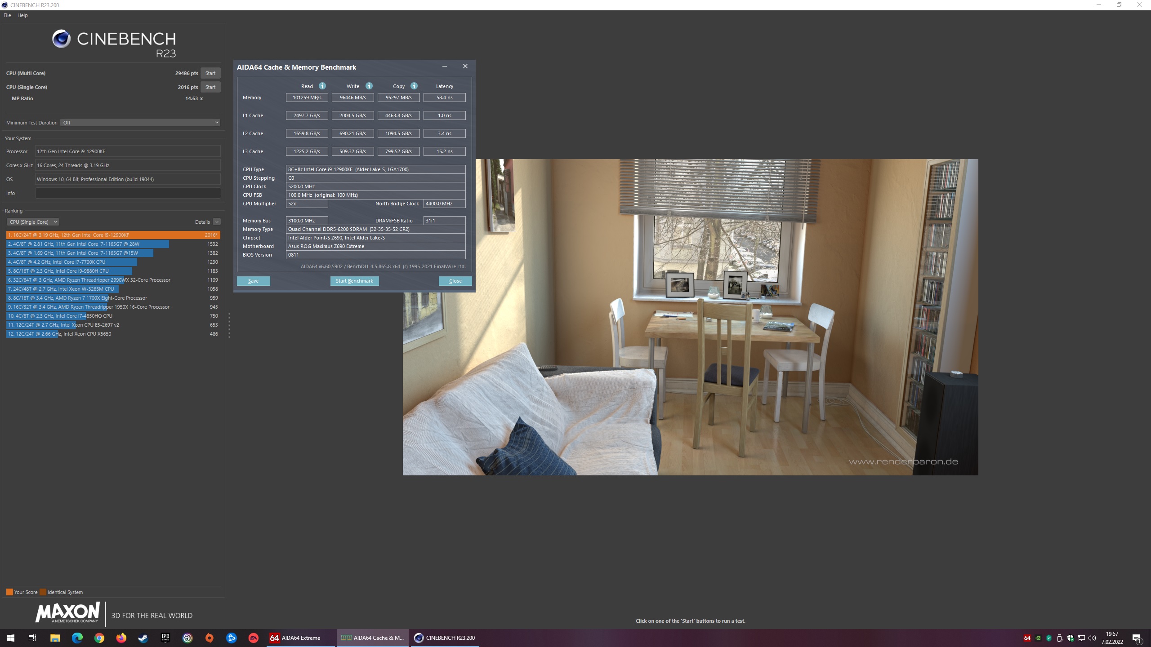Click the Memory Read value 101259 MB/s

tap(307, 97)
